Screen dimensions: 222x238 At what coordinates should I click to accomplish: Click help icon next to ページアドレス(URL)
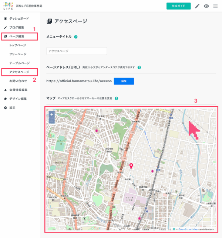click(x=139, y=68)
